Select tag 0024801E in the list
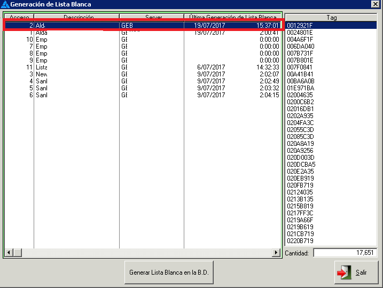 click(x=301, y=33)
